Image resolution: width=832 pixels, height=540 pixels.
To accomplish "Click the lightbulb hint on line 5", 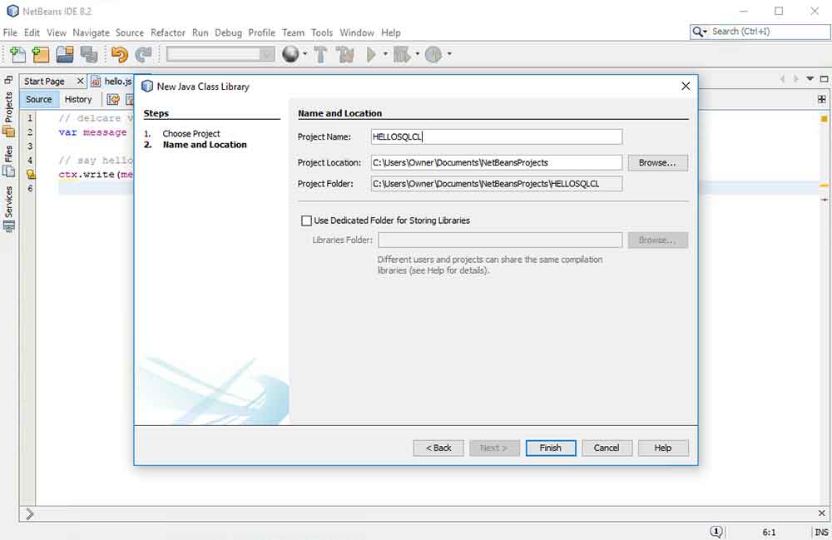I will coord(30,174).
